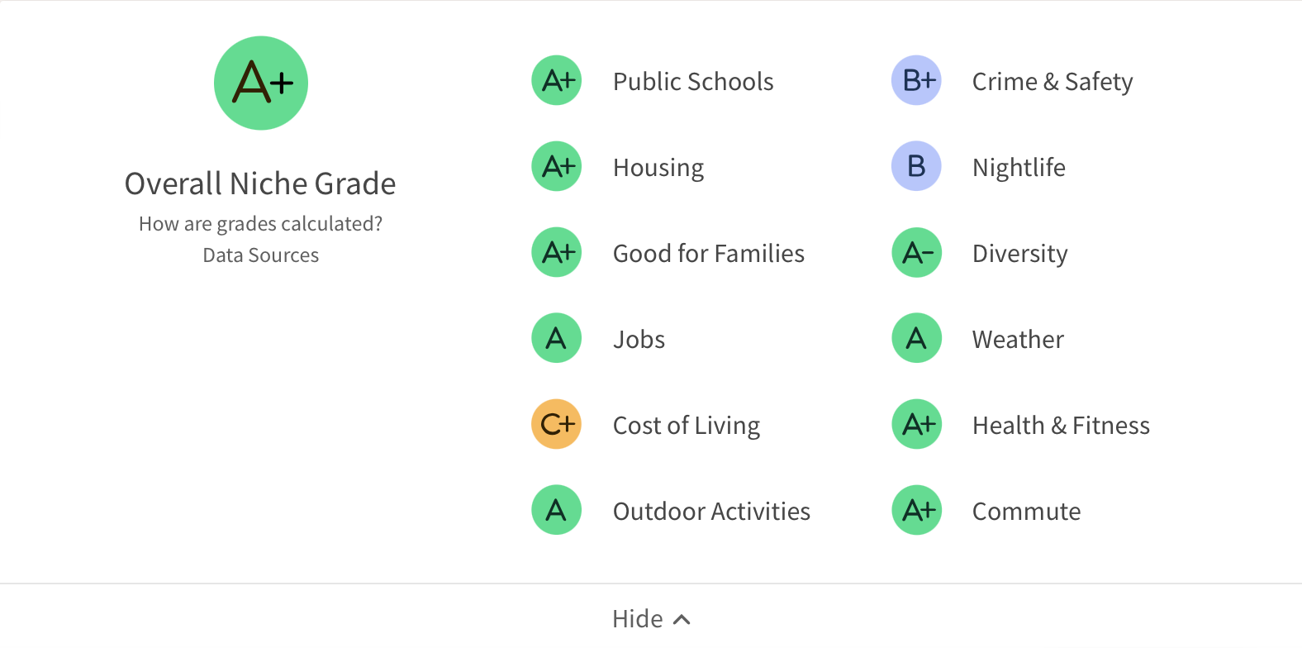This screenshot has height=648, width=1302.
Task: Click the Hide text button
Action: click(x=637, y=619)
